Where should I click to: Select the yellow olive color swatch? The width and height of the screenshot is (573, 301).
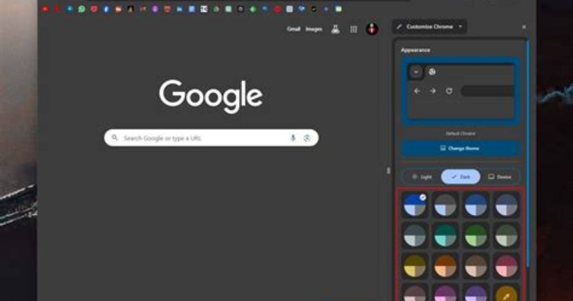[x=415, y=266]
